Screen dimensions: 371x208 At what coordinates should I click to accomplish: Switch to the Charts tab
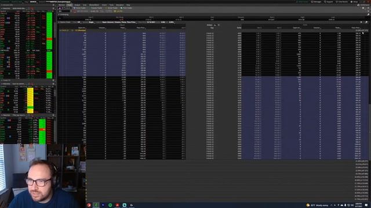pos(104,5)
